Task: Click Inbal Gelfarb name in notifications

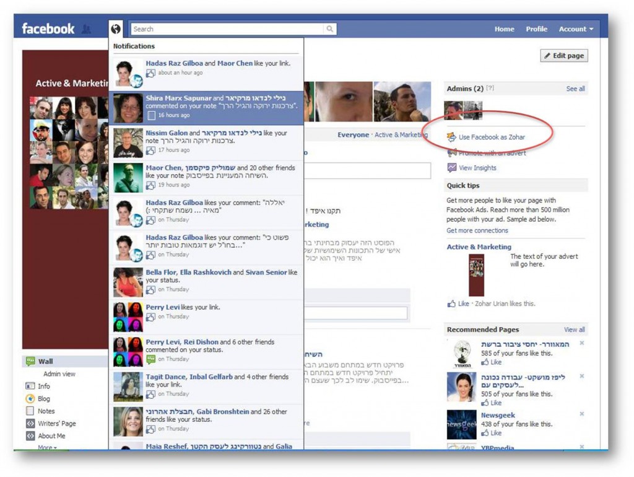Action: coord(211,377)
